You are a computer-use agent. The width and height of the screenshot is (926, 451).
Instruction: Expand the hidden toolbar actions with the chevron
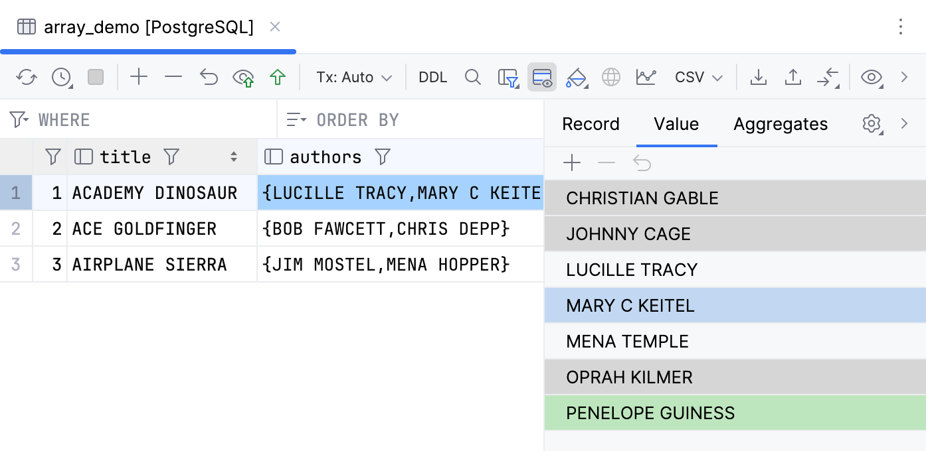click(x=904, y=77)
